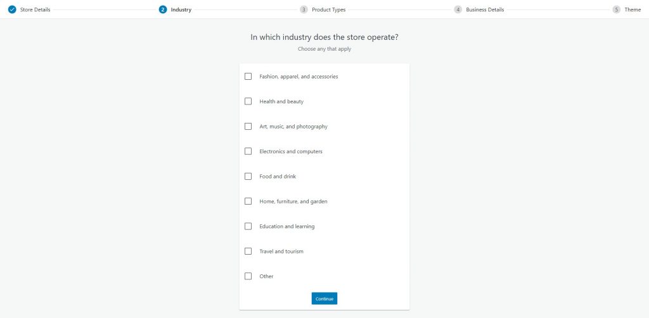The height and width of the screenshot is (318, 649).
Task: Go to the Store Details step label
Action: pyautogui.click(x=35, y=10)
